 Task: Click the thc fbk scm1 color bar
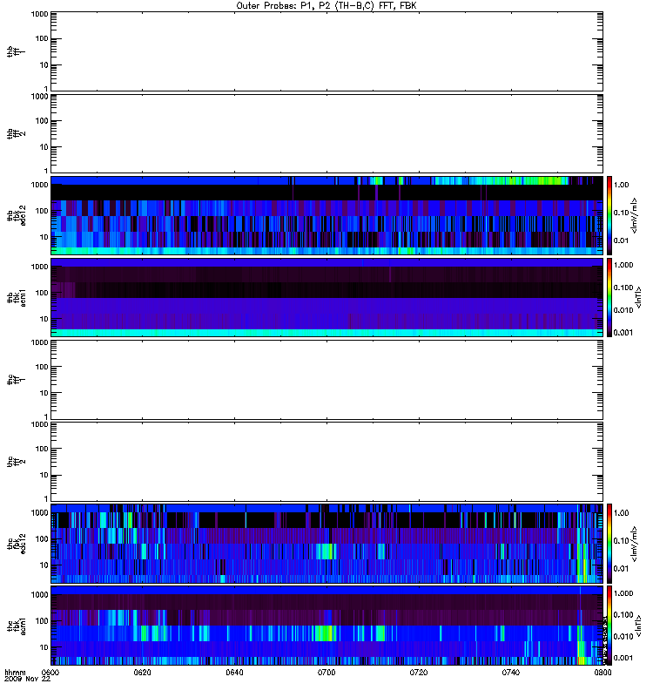tap(609, 626)
